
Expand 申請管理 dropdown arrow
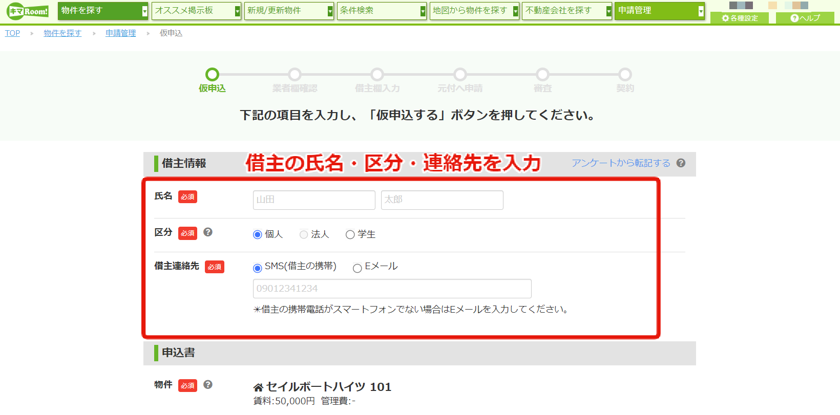pyautogui.click(x=701, y=11)
